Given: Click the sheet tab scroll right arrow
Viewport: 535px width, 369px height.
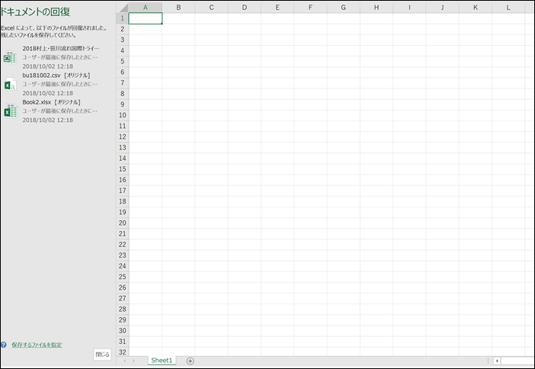Looking at the screenshot, I should click(x=135, y=361).
